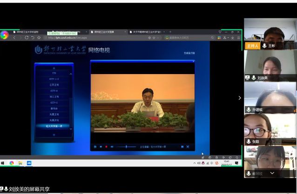Open a new tab with plus button
Image resolution: width=297 pixels, height=194 pixels.
(x=170, y=32)
